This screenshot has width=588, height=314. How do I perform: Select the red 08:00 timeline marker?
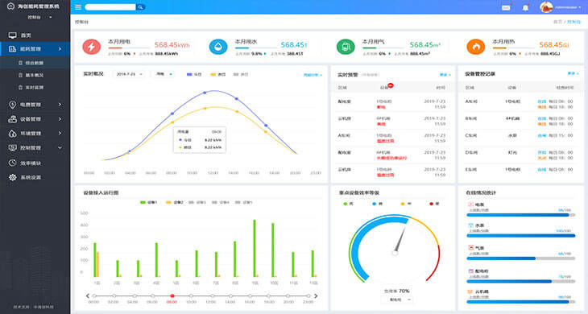[x=172, y=296]
